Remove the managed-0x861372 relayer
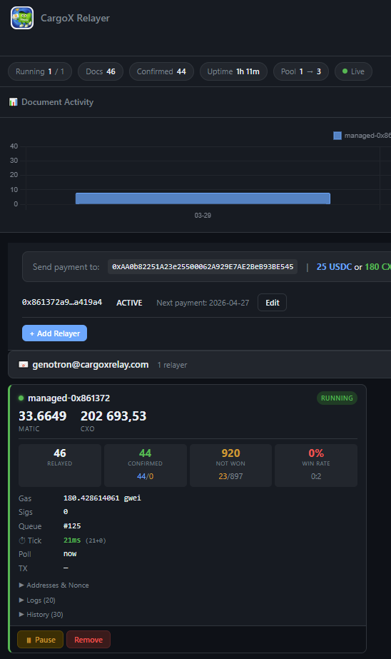 [88, 640]
